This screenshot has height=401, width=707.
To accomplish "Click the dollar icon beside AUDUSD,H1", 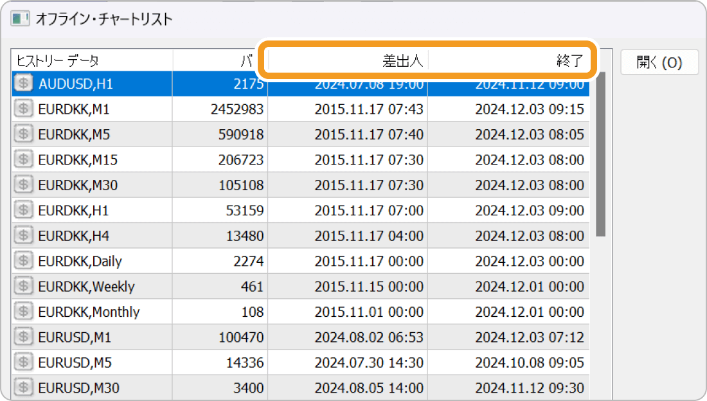I will point(24,84).
